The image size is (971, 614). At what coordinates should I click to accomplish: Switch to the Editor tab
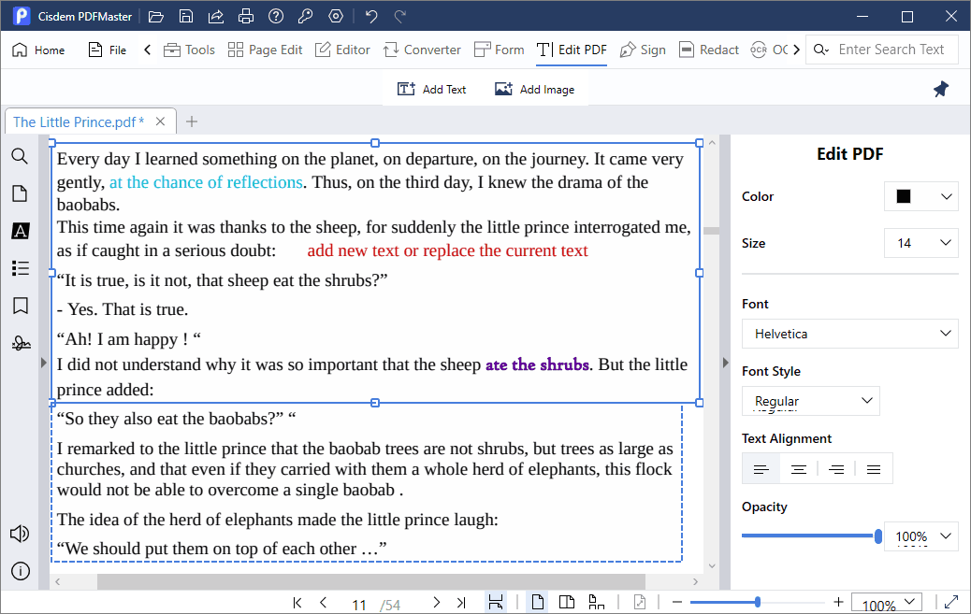tap(342, 50)
